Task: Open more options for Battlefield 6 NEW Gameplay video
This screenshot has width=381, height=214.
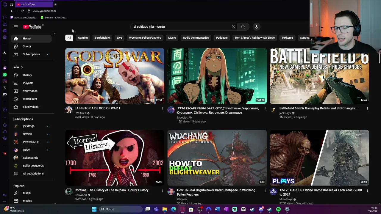Action: (367, 108)
